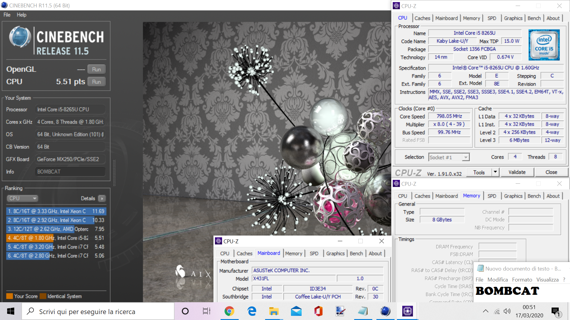
Task: Run the CPU benchmark
Action: 96,82
